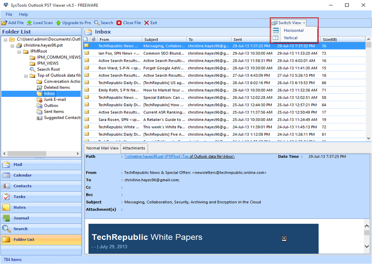Viewport: 372px width, 264px height.
Task: Open Search from the top toolbar
Action: coord(104,23)
